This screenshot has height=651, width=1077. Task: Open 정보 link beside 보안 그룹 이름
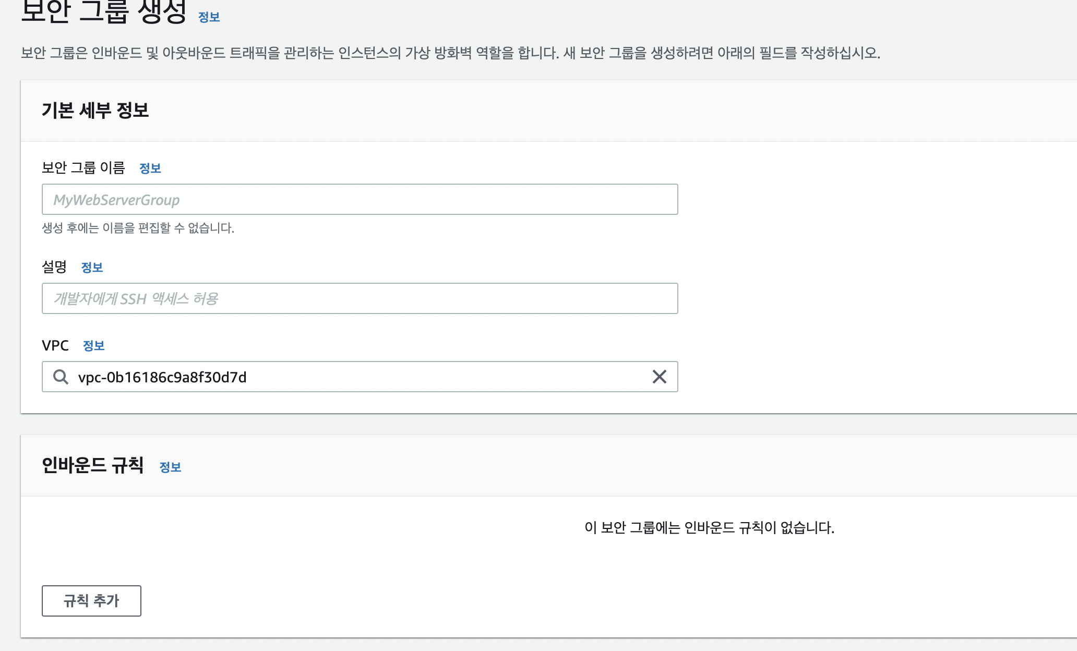150,168
